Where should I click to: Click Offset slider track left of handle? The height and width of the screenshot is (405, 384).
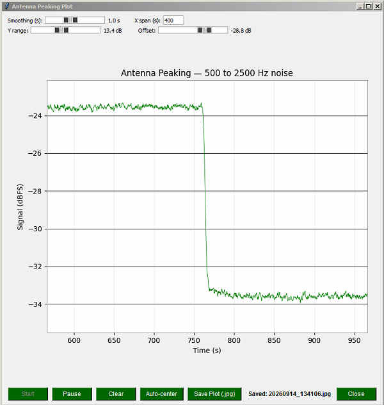click(x=178, y=30)
